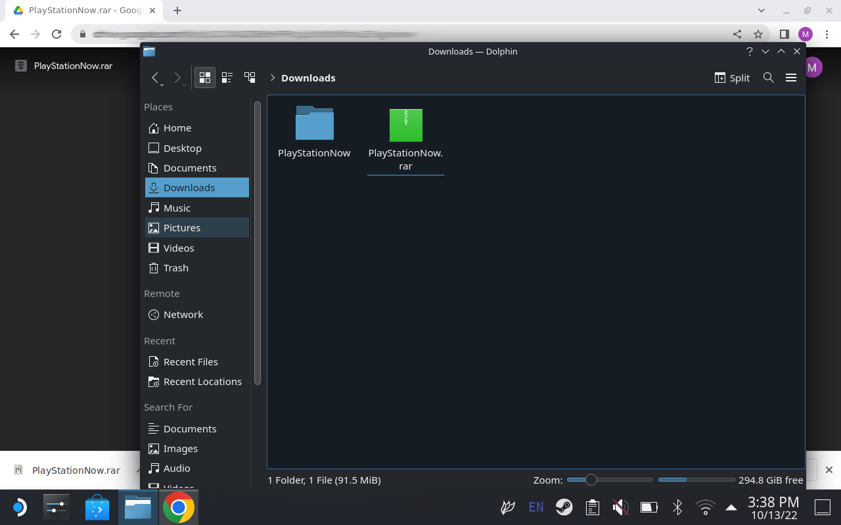Open Dolphin hamburger menu
Screen dimensions: 841x525
pyautogui.click(x=791, y=78)
